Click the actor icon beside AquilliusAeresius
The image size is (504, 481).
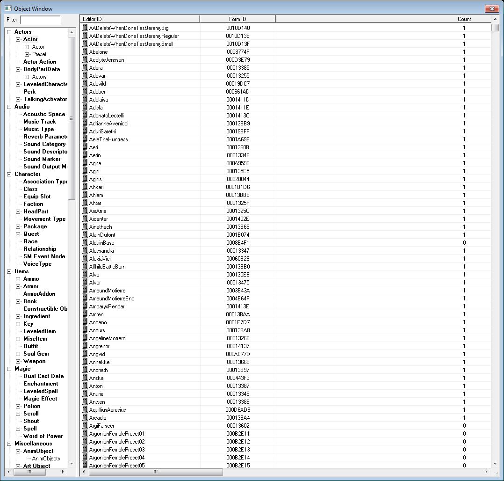click(85, 409)
